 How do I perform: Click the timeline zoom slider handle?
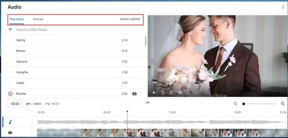tap(244, 104)
